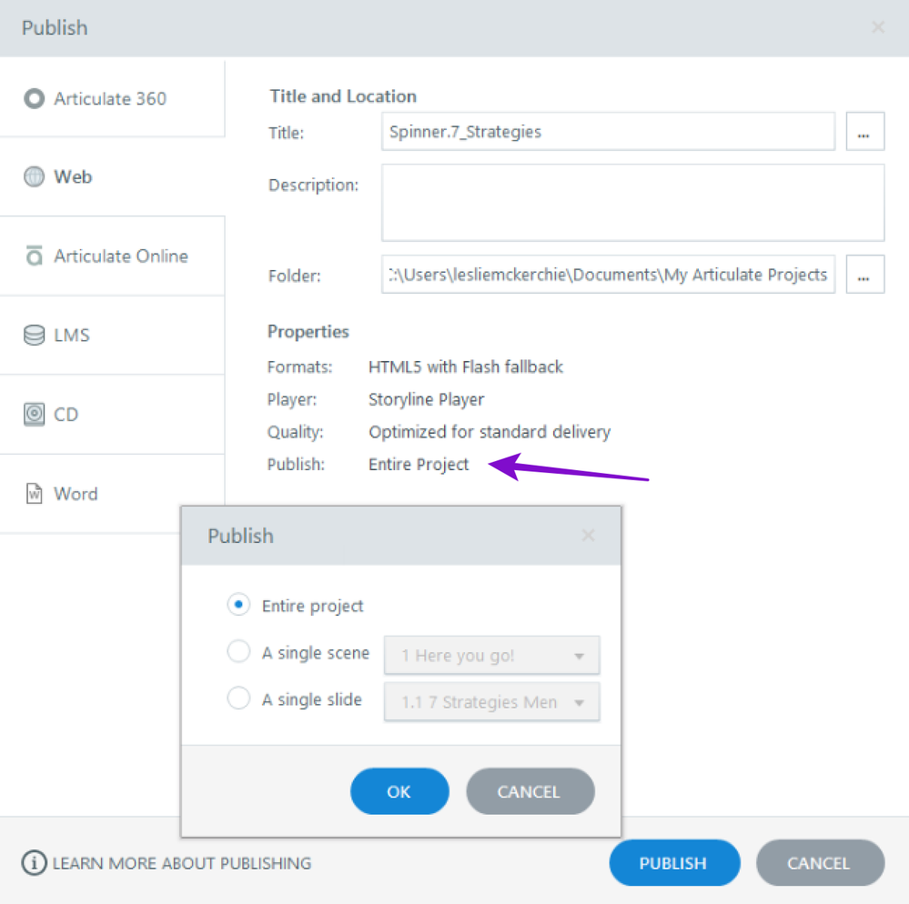This screenshot has height=904, width=909.
Task: Click the CD disc icon
Action: 35,415
